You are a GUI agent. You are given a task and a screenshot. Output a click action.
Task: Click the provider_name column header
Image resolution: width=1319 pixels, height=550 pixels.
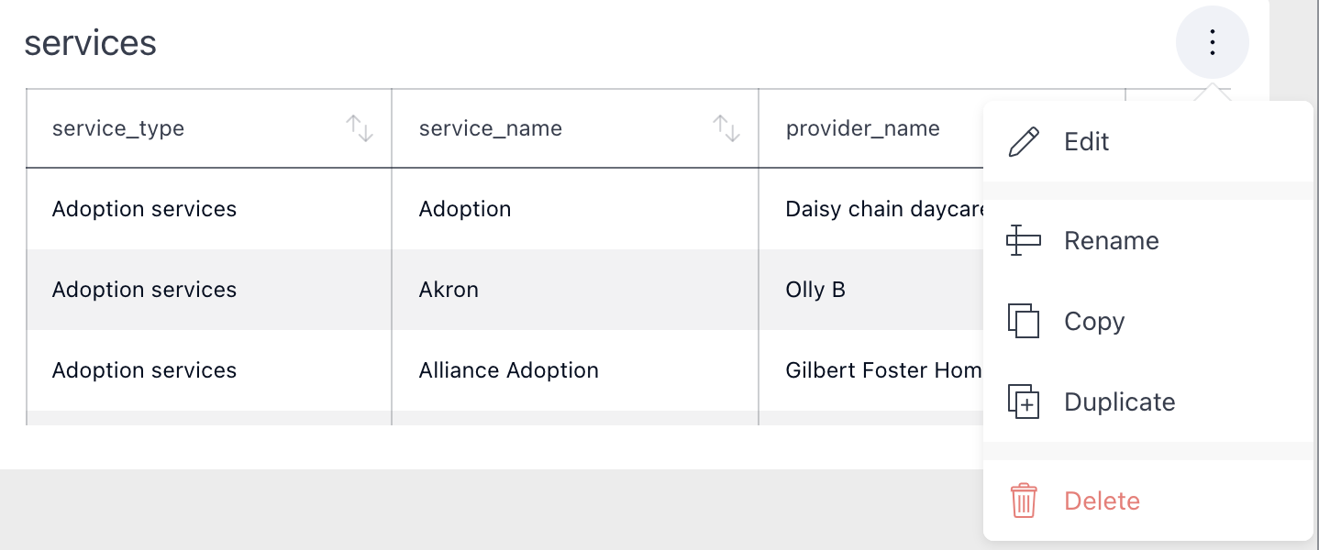(x=863, y=128)
